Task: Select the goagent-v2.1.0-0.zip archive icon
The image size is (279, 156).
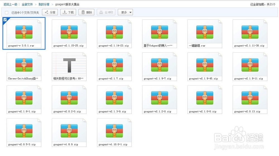Action: pos(205,98)
